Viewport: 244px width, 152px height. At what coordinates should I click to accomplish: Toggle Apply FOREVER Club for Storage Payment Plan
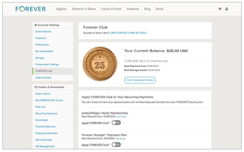(116, 145)
